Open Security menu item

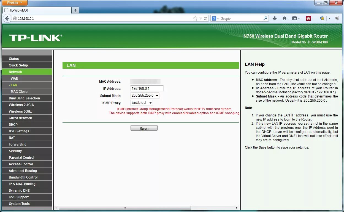tap(27, 151)
